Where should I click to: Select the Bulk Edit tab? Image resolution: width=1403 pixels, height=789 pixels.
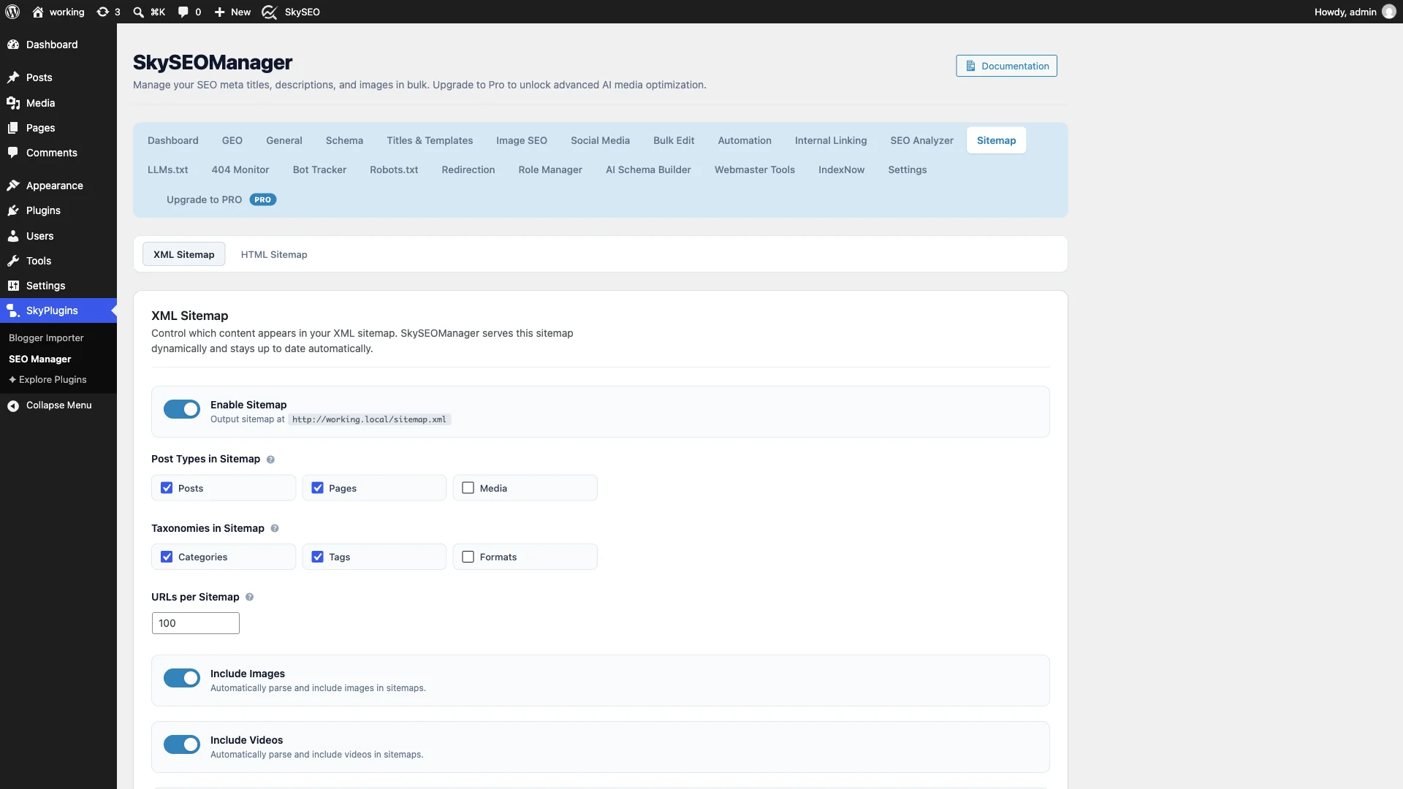(x=674, y=140)
